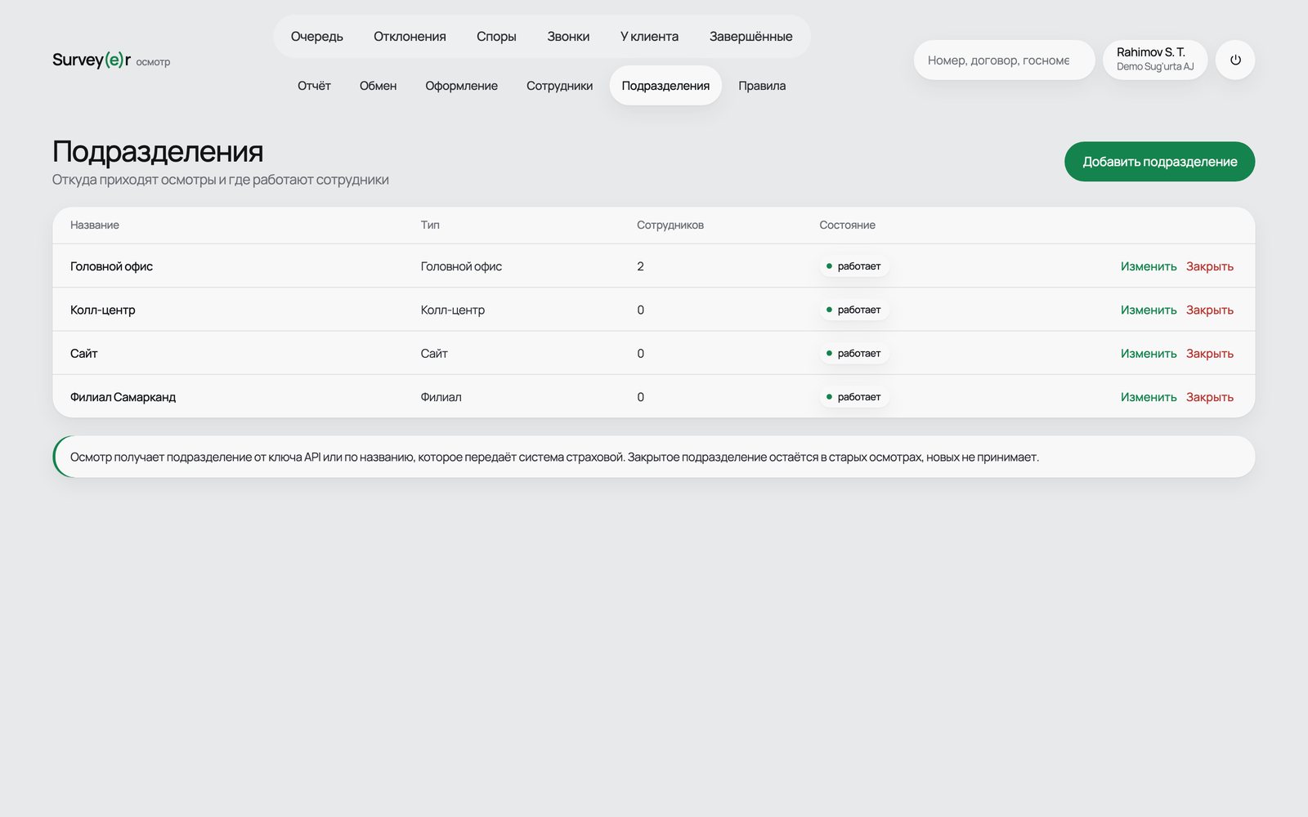Go to Сотрудники page
This screenshot has height=817, width=1308.
click(x=559, y=85)
